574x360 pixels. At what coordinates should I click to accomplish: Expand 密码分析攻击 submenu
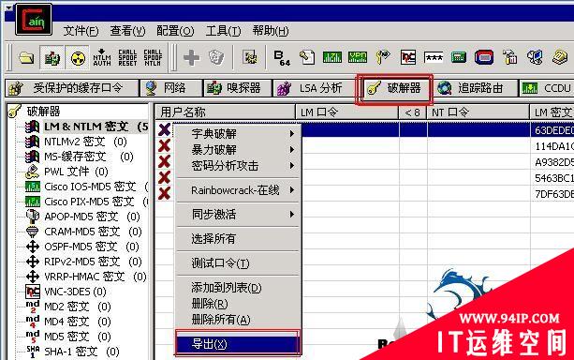239,166
